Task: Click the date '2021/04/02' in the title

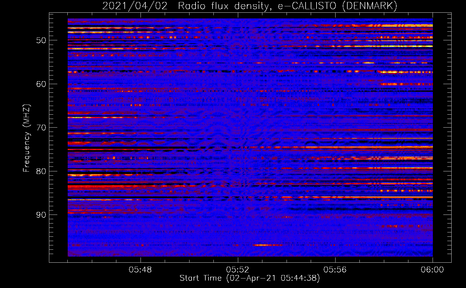Action: click(135, 6)
